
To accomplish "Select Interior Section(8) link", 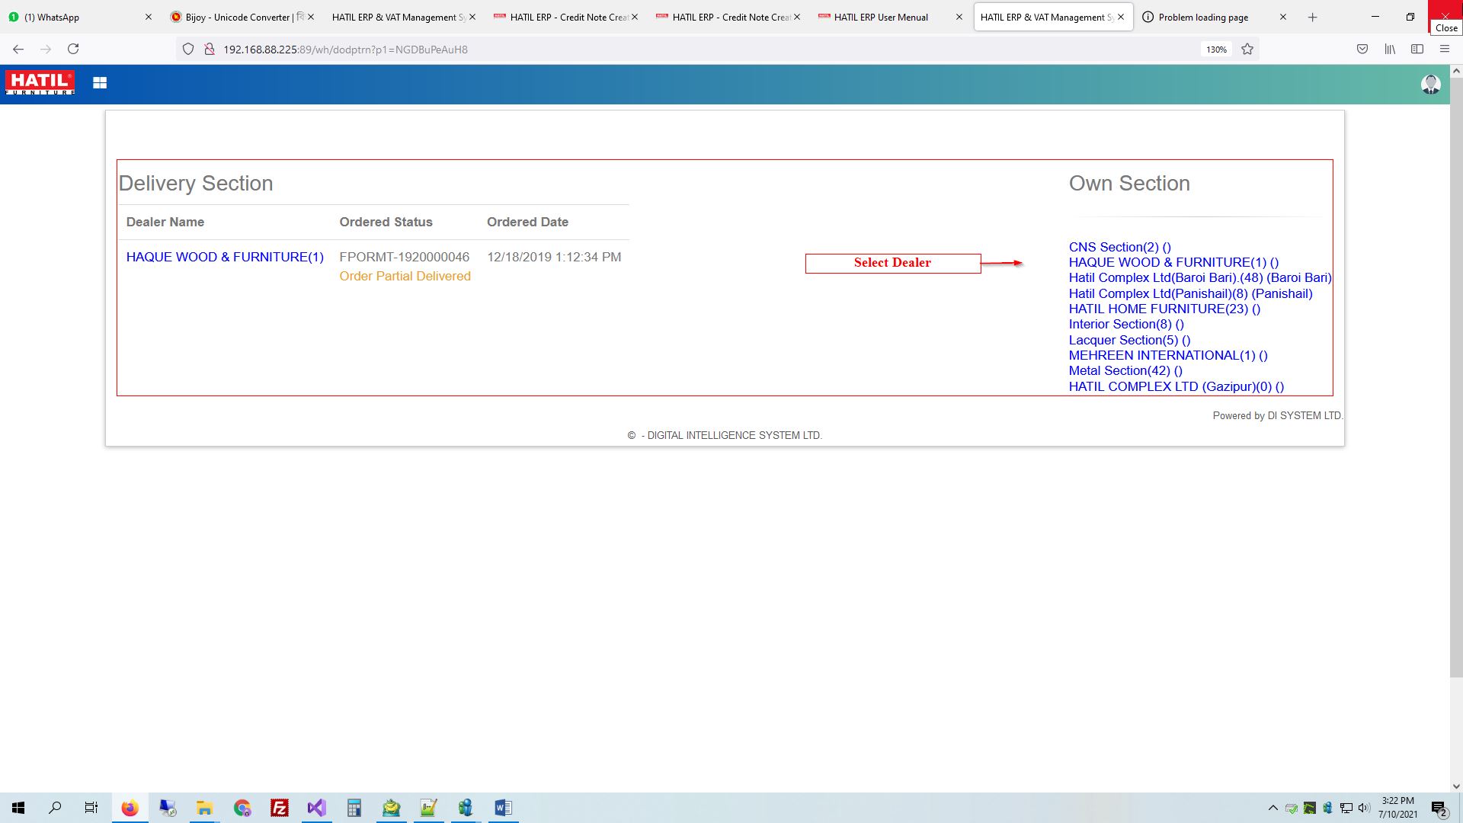I will [1126, 324].
